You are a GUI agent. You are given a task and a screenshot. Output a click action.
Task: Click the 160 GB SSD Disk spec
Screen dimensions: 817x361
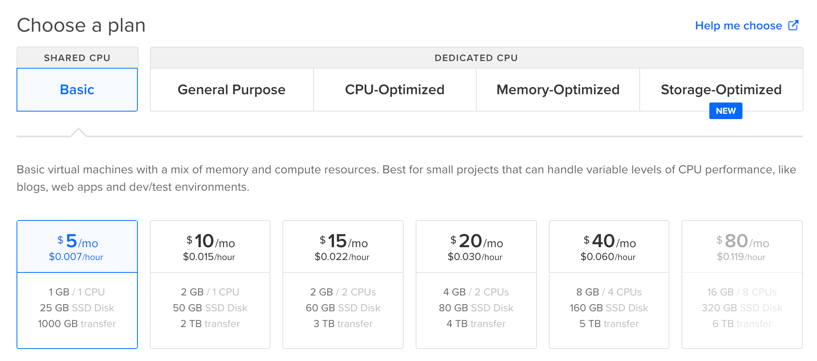[x=609, y=308]
